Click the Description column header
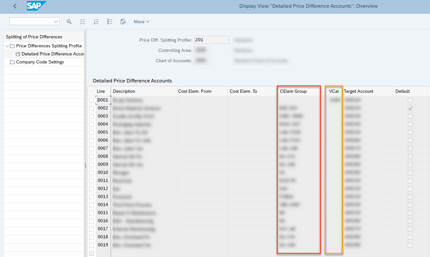 click(124, 91)
